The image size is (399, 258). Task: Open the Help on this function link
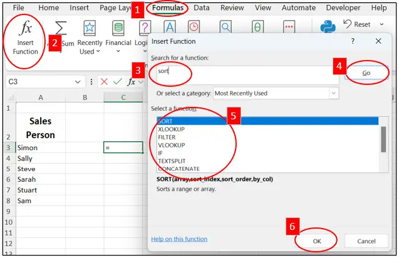click(x=179, y=239)
